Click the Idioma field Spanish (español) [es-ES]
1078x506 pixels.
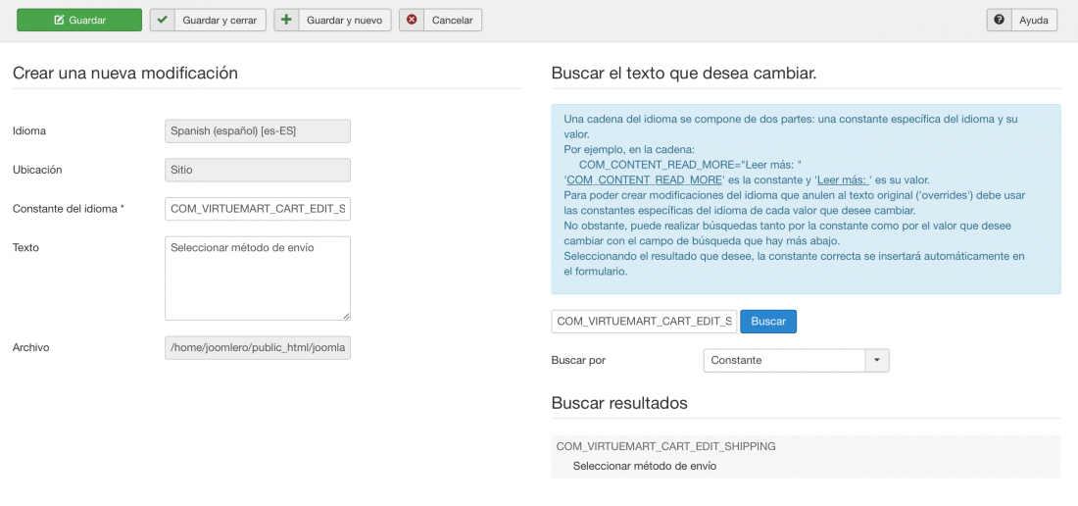click(258, 131)
